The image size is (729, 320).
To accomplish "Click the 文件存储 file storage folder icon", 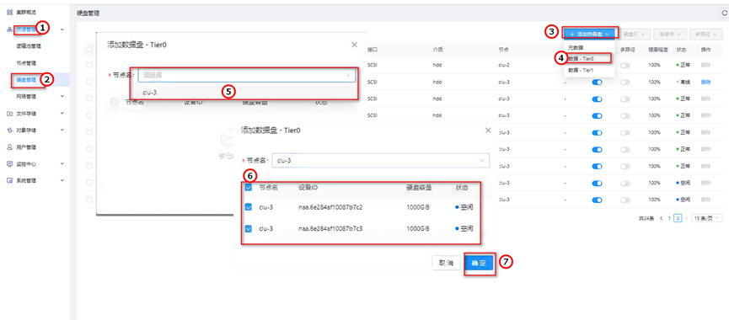I will (x=9, y=114).
